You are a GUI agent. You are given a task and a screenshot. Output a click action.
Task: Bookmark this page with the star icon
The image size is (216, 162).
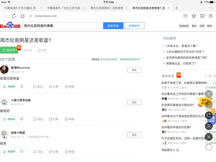(x=194, y=16)
